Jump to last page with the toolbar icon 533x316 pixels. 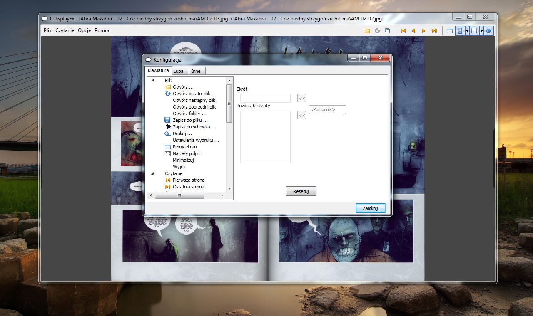point(434,31)
